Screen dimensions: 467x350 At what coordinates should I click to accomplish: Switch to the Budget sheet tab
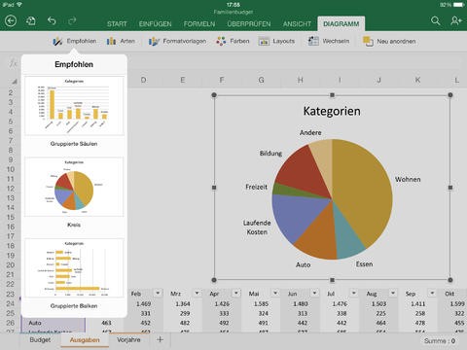point(40,340)
